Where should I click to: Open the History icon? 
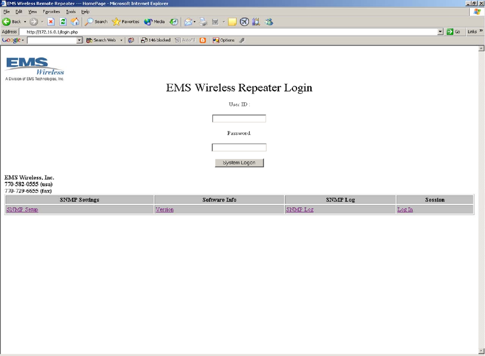(174, 22)
